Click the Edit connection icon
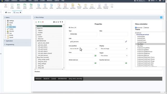Viewport: 167px width, 94px height. 45,6
